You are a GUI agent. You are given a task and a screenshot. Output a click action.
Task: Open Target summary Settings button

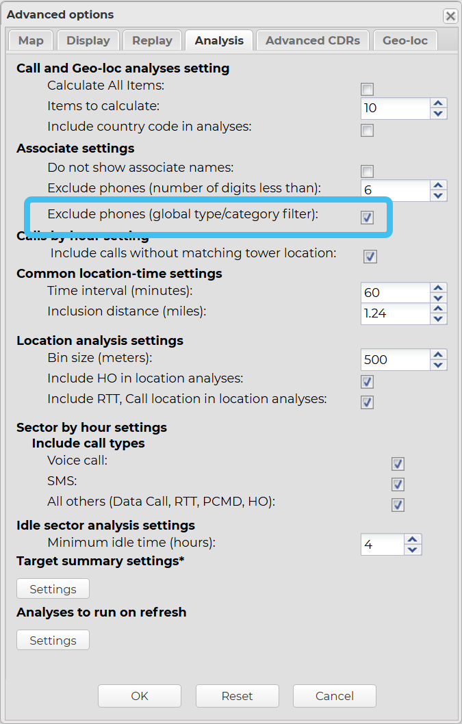point(53,589)
